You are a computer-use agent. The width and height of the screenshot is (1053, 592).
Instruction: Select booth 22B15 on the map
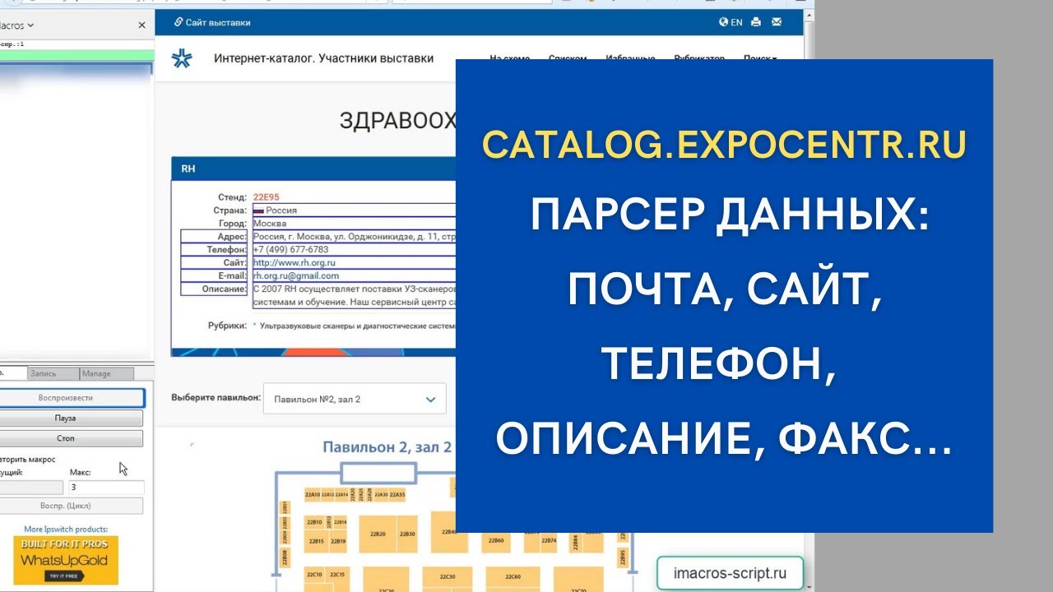pos(316,542)
